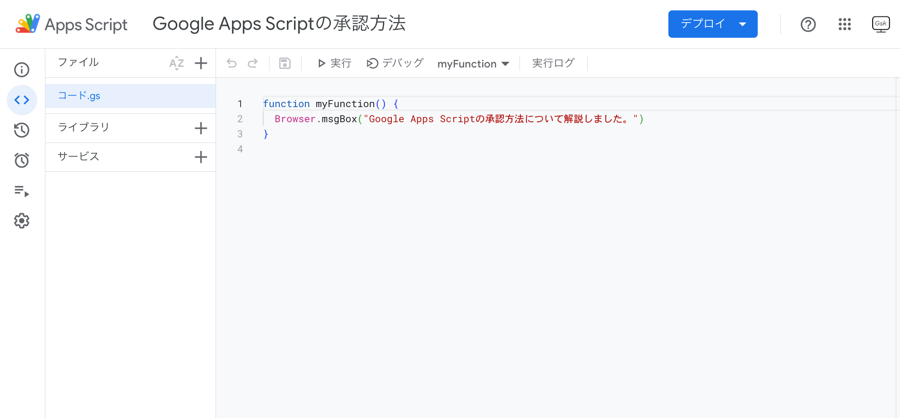900x418 pixels.
Task: Start debugging with デバッグ button
Action: (x=395, y=63)
